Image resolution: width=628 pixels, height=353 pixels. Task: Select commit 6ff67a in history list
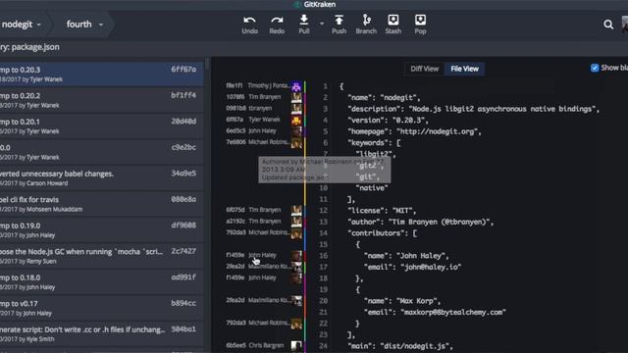(x=102, y=75)
